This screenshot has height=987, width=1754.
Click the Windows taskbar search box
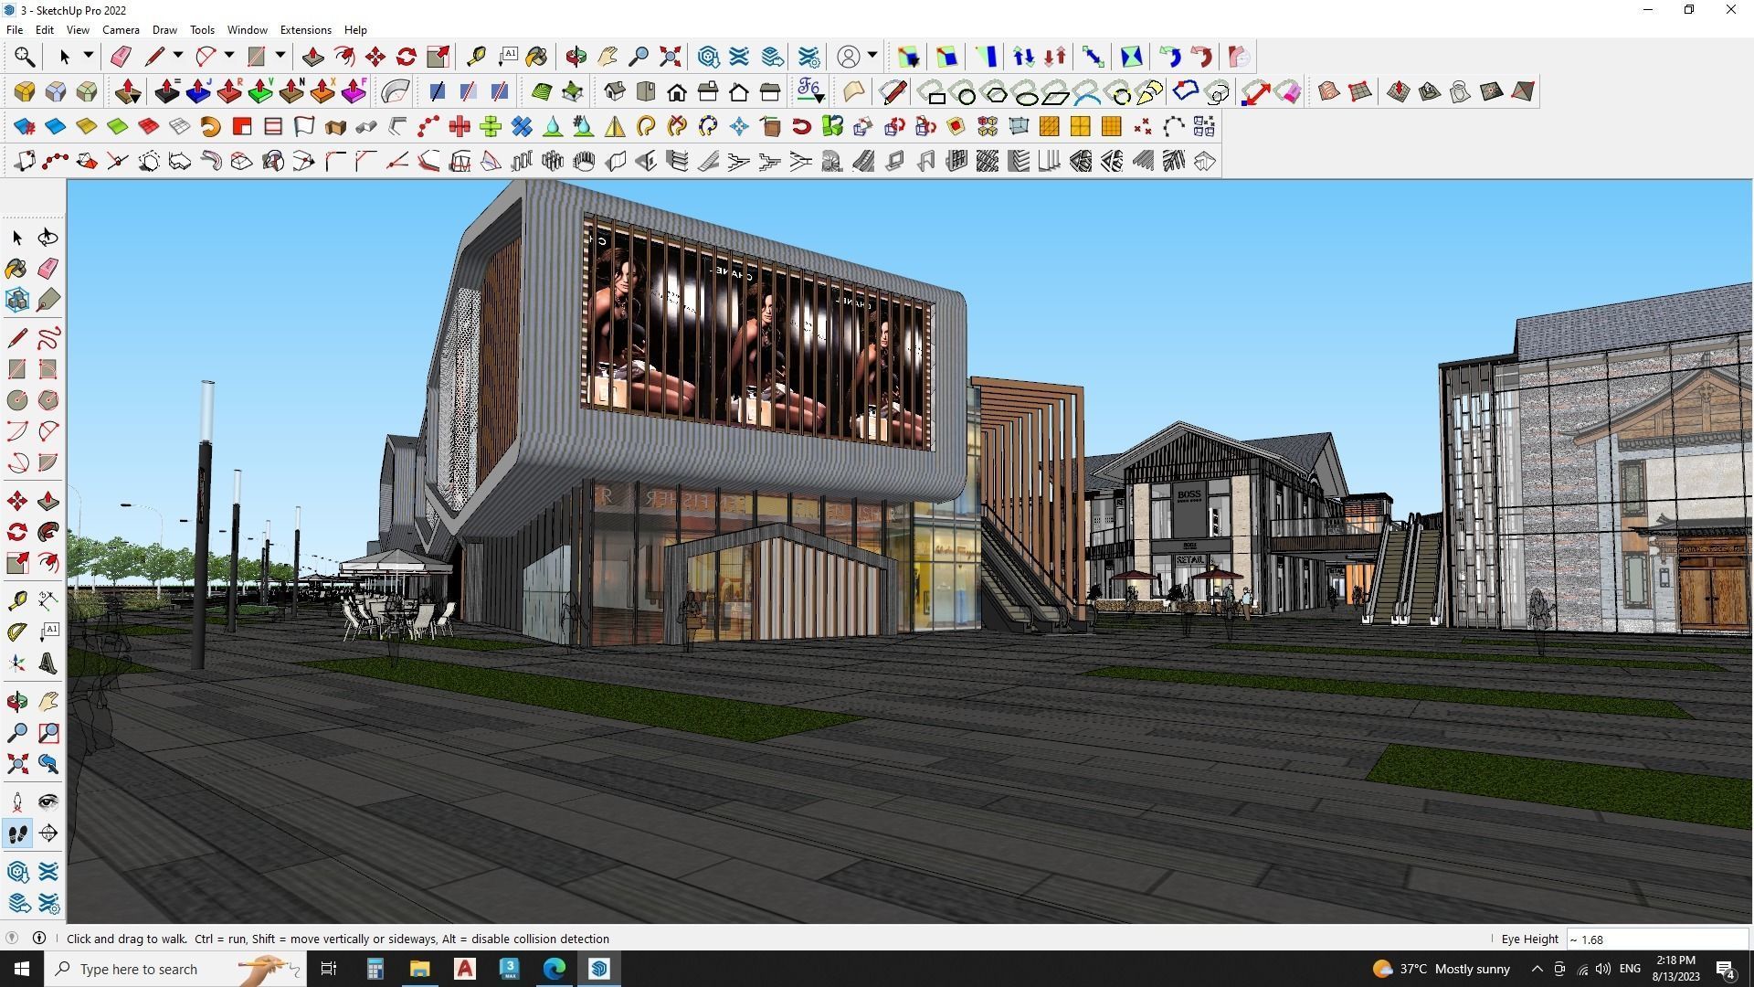(x=175, y=969)
